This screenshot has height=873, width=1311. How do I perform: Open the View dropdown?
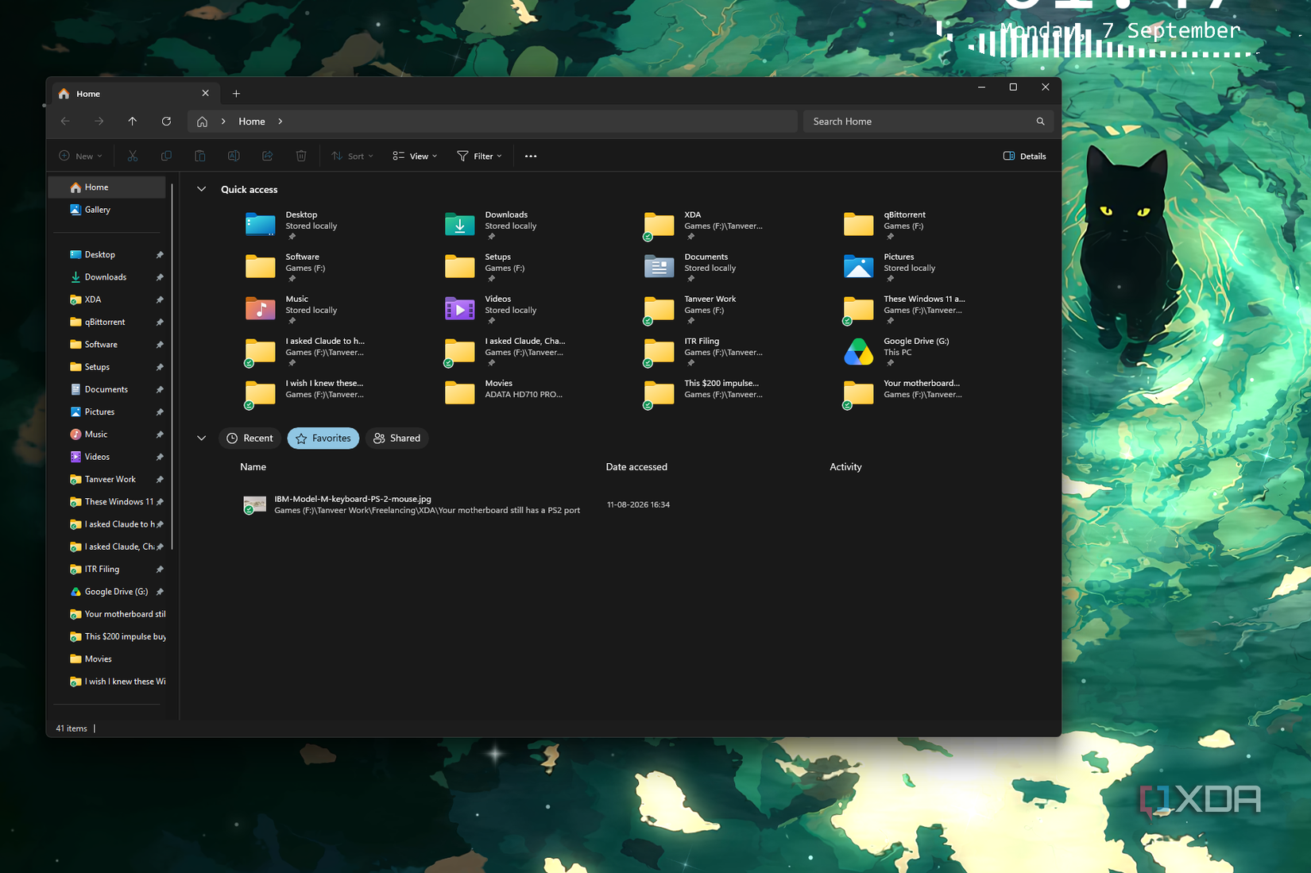coord(415,156)
